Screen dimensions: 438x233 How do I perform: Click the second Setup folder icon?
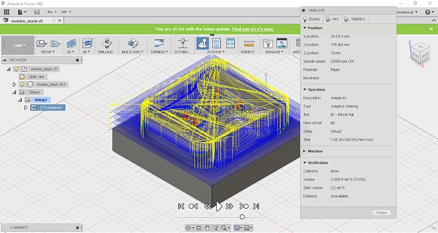point(55,44)
